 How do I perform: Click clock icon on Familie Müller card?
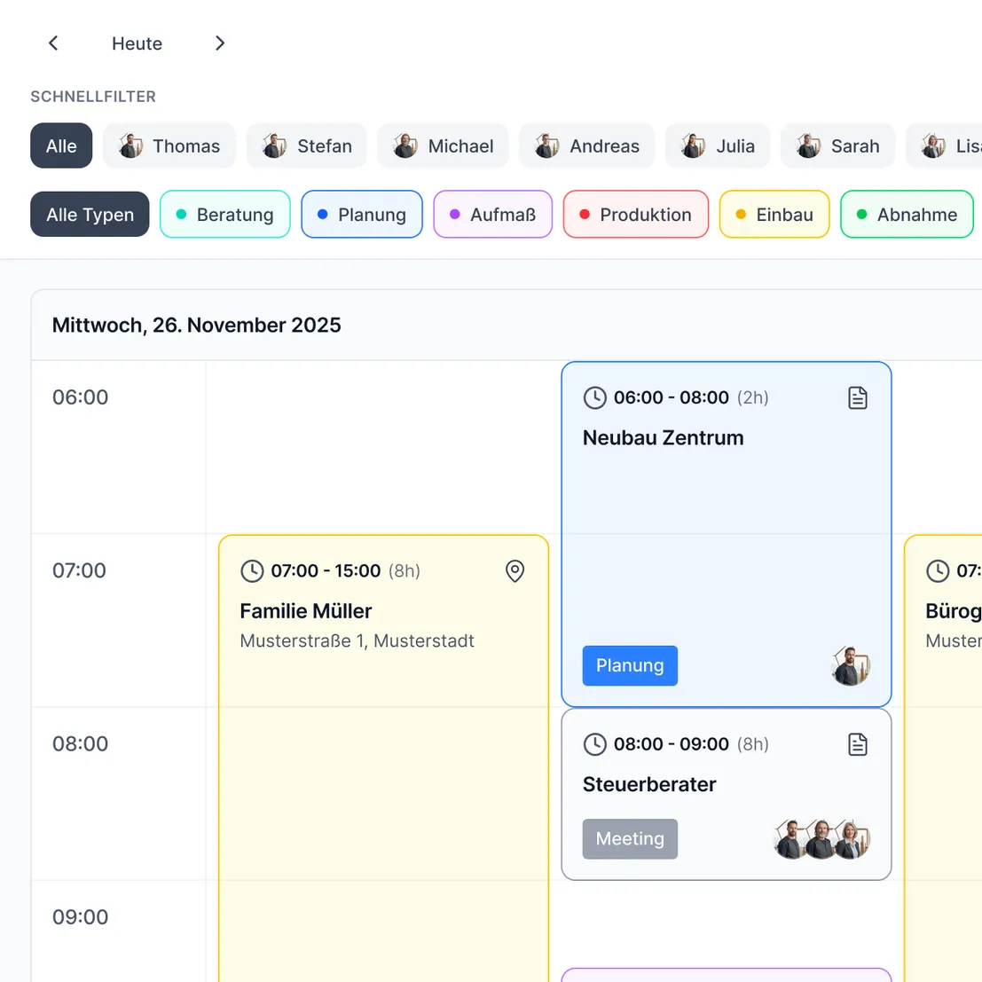point(252,571)
